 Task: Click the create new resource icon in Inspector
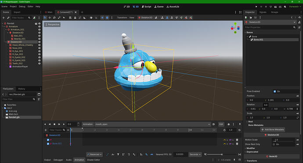tap(246, 18)
